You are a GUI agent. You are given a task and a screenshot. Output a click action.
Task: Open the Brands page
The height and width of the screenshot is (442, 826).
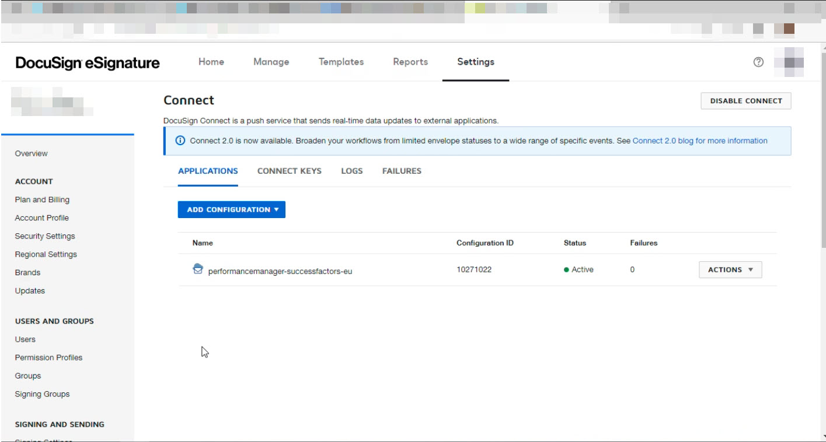27,272
